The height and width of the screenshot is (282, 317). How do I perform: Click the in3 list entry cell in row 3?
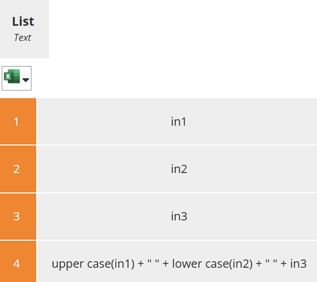[179, 216]
